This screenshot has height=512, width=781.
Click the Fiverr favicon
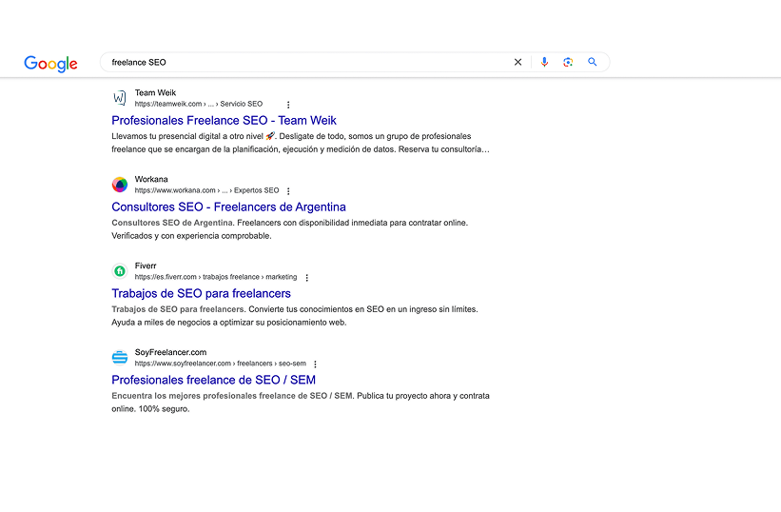tap(120, 271)
